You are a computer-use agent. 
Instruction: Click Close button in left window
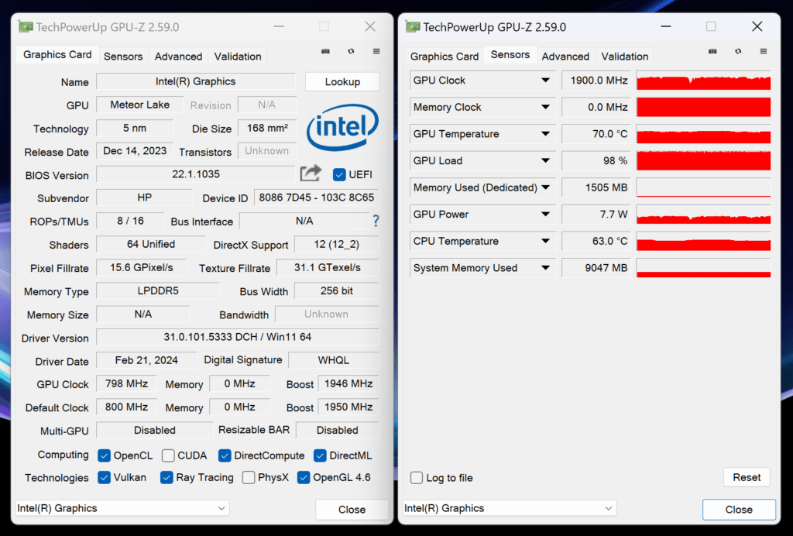pos(352,509)
